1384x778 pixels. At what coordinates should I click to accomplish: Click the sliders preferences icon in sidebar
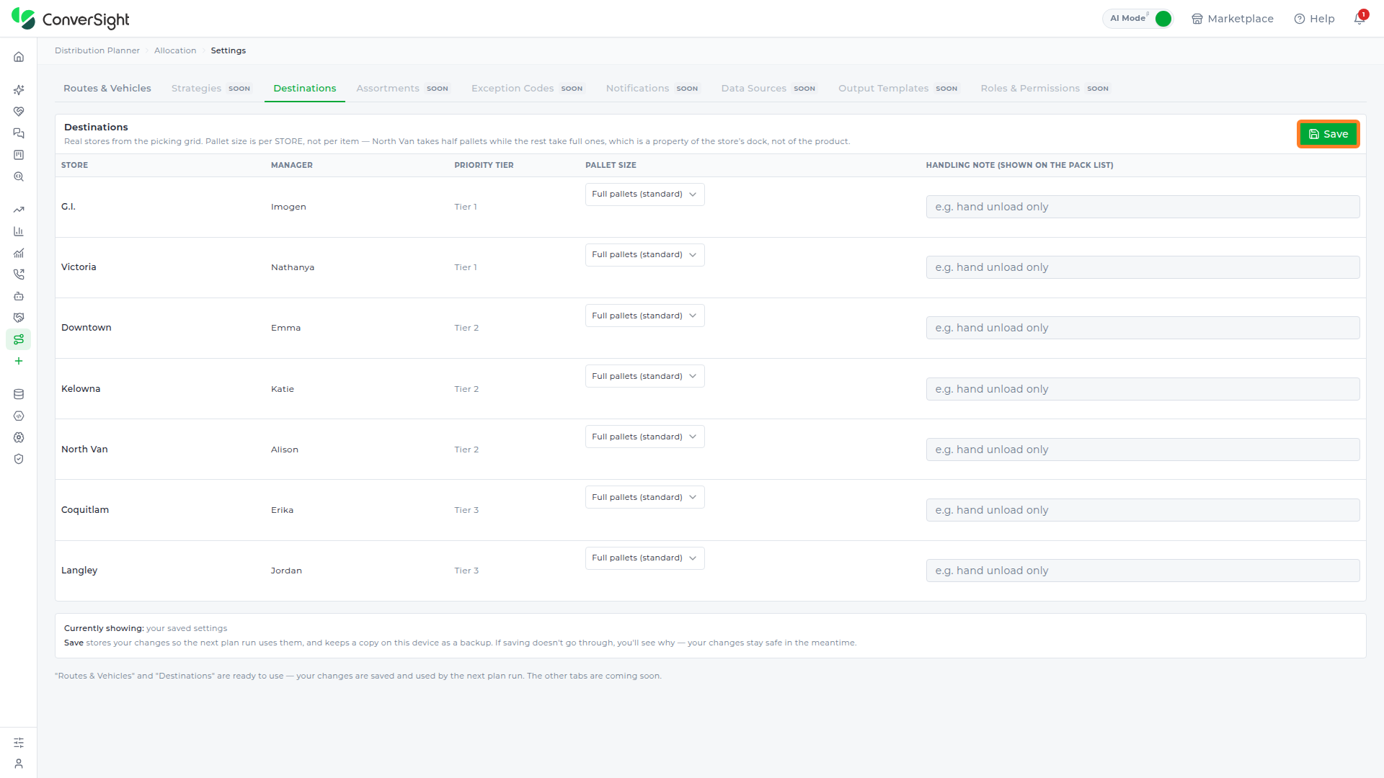click(19, 743)
